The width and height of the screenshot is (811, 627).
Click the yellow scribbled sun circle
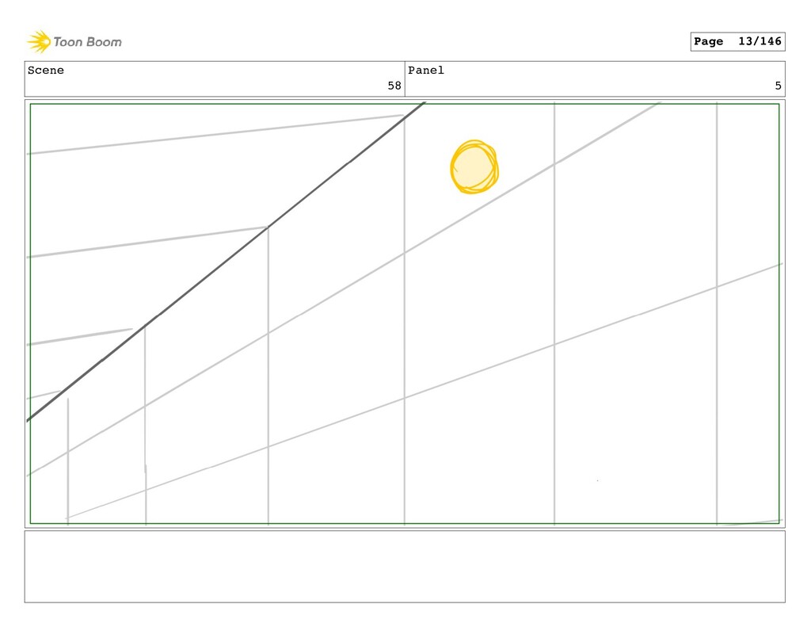pyautogui.click(x=474, y=166)
